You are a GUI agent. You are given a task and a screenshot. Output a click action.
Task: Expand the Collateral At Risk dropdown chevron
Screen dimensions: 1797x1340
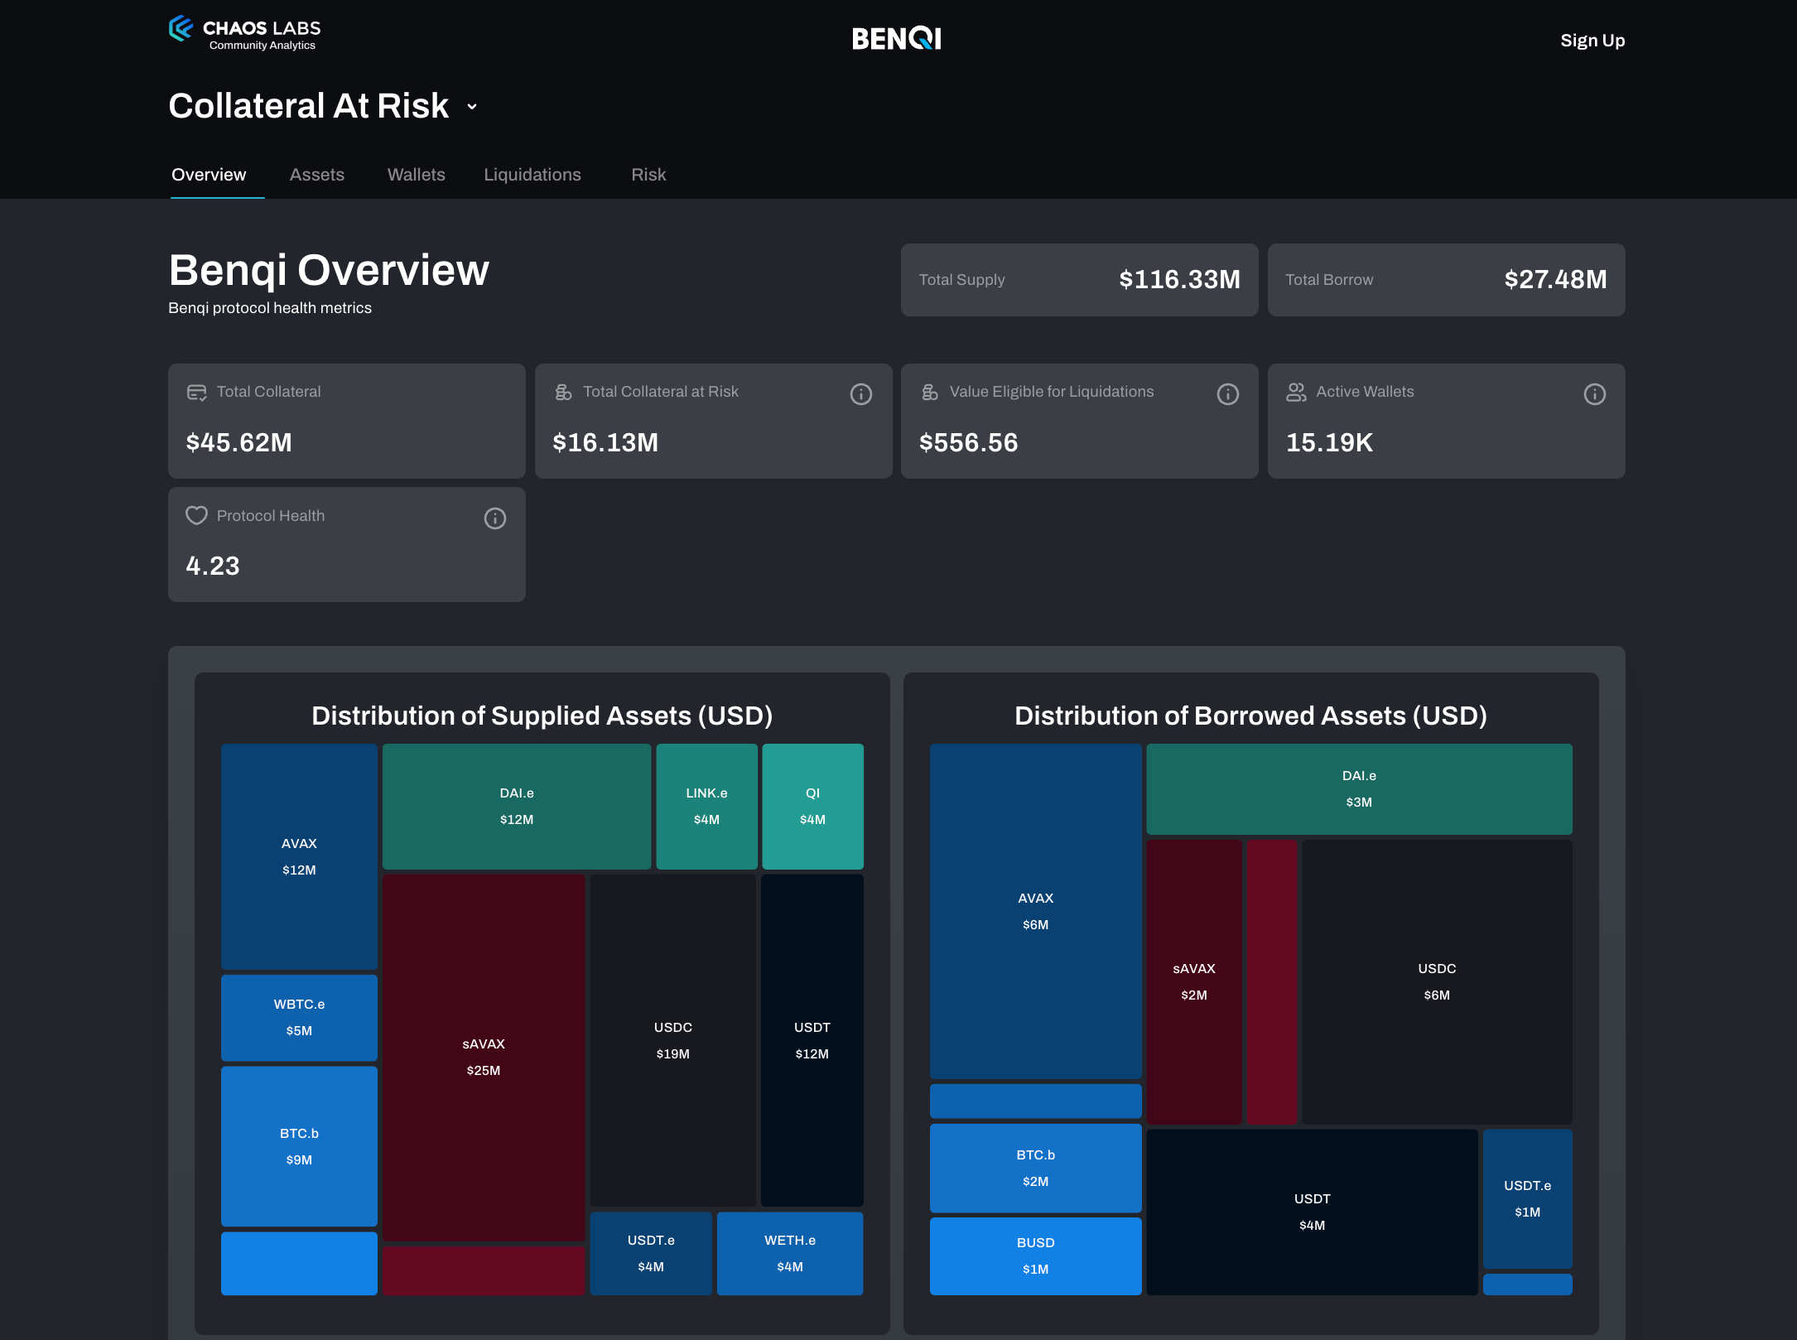472,107
